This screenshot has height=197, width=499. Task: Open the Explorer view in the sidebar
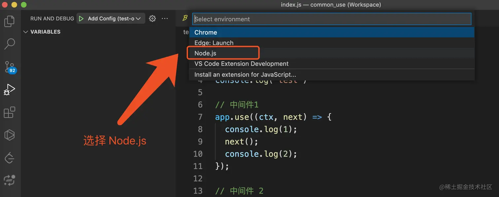click(9, 21)
